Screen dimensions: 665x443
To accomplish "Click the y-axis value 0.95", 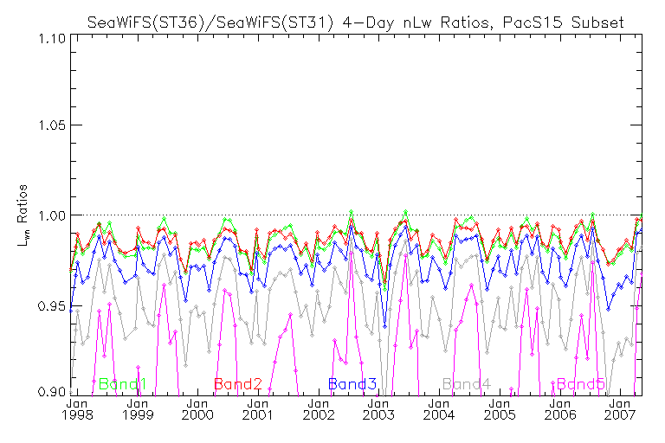I will pos(52,306).
